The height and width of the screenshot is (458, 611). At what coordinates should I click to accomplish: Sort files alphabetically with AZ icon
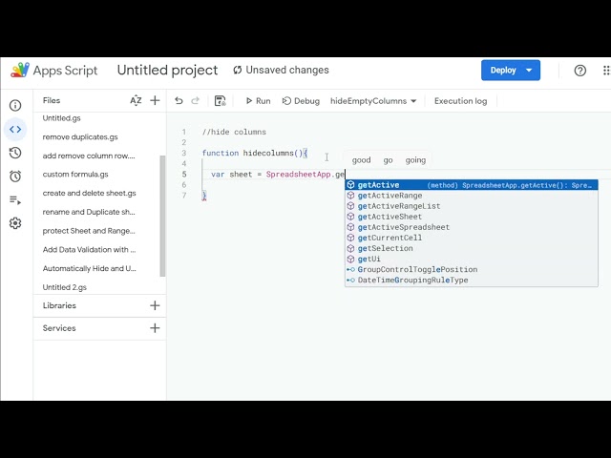pyautogui.click(x=136, y=100)
